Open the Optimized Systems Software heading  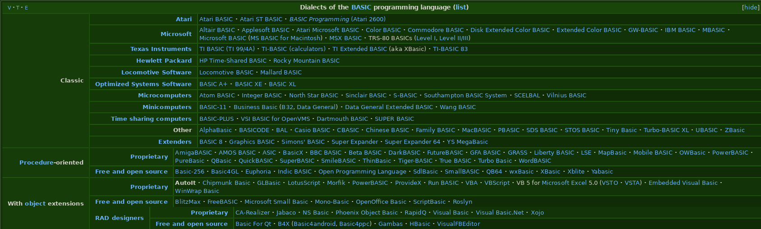click(x=143, y=84)
